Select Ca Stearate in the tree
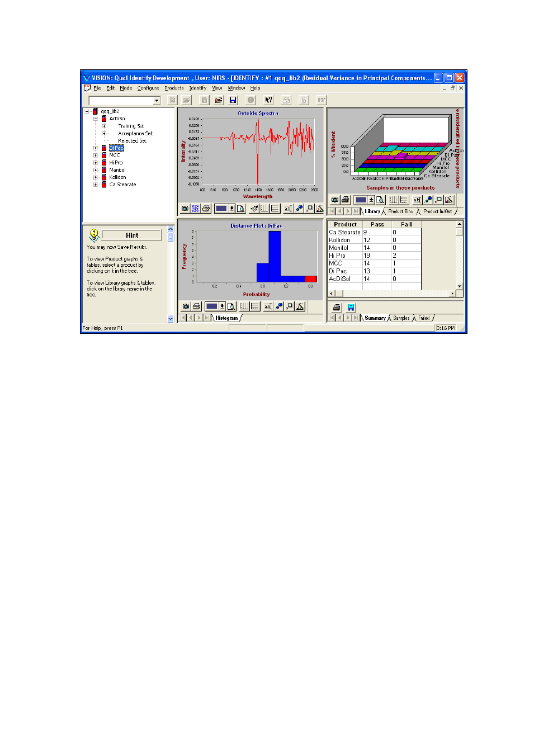Image resolution: width=534 pixels, height=755 pixels. 122,185
